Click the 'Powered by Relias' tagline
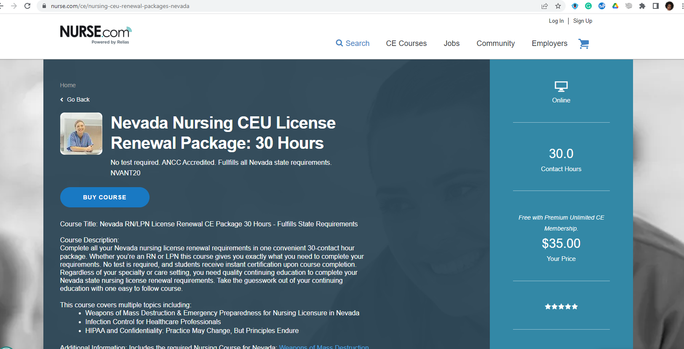 click(x=110, y=42)
